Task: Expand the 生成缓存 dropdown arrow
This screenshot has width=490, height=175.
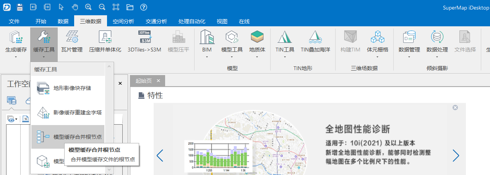Action: 16,57
